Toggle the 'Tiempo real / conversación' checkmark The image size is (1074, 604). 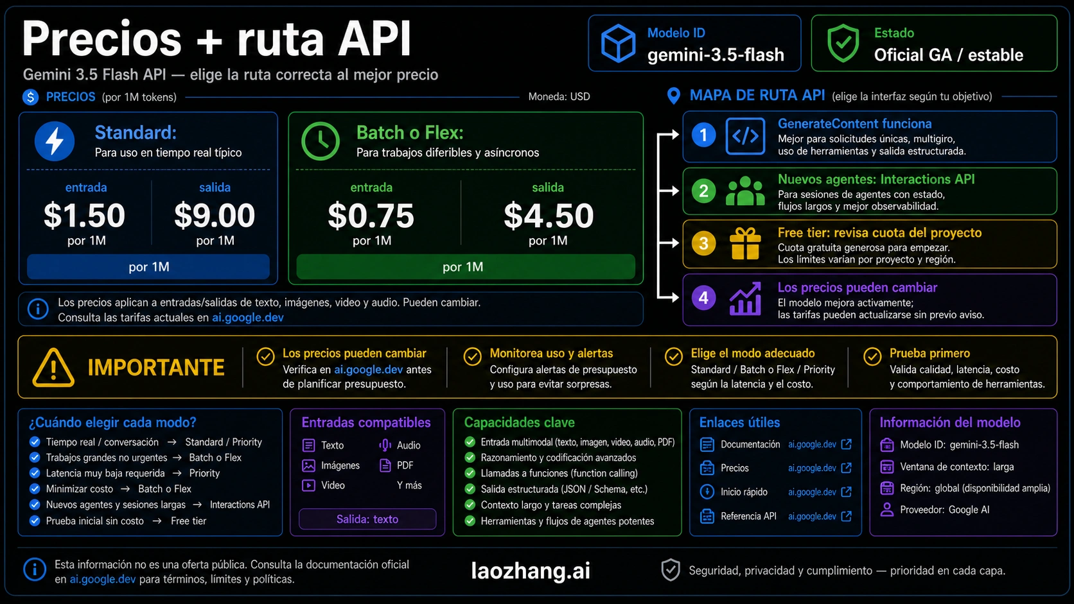pyautogui.click(x=35, y=442)
